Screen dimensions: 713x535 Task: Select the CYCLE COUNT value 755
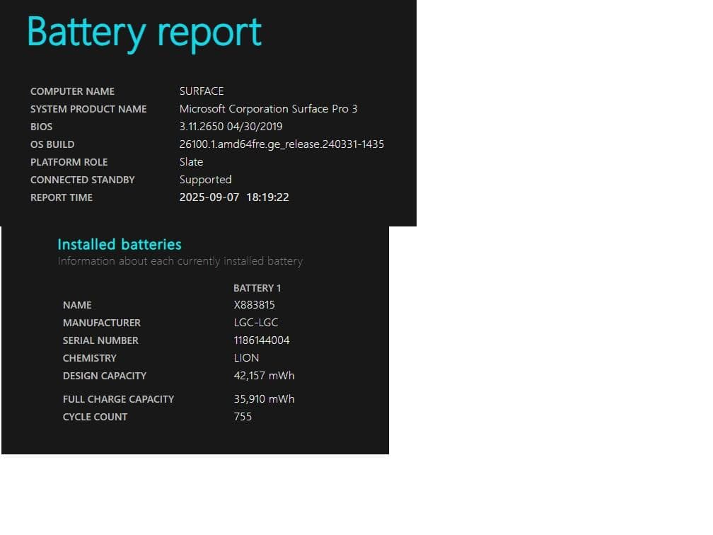tap(243, 417)
